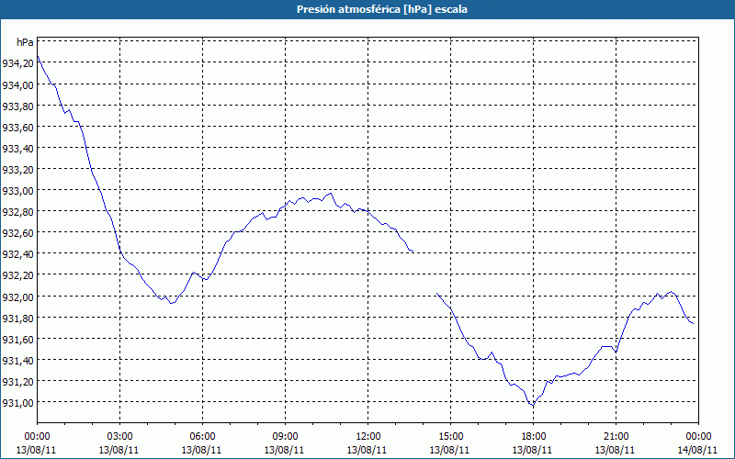Click the 933,80 y-axis value
This screenshot has height=459, width=735.
click(x=18, y=106)
